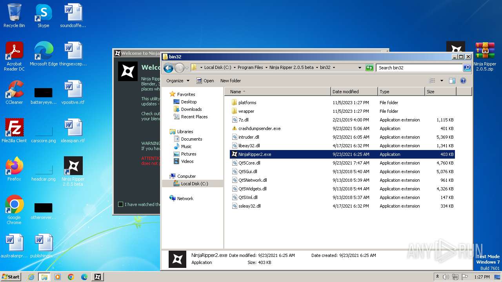Screen dimensions: 502x282
Task: Select the NinjaRipper2.exe file row
Action: point(342,154)
